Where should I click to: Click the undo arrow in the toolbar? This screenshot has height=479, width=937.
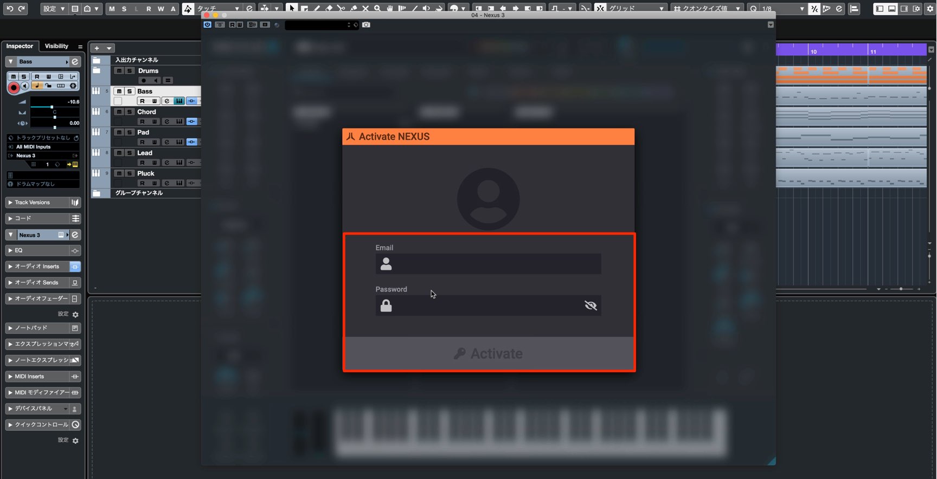tap(10, 9)
